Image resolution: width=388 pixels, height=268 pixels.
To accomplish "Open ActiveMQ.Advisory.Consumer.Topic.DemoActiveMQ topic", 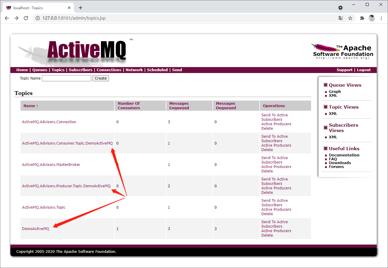I will pos(67,143).
